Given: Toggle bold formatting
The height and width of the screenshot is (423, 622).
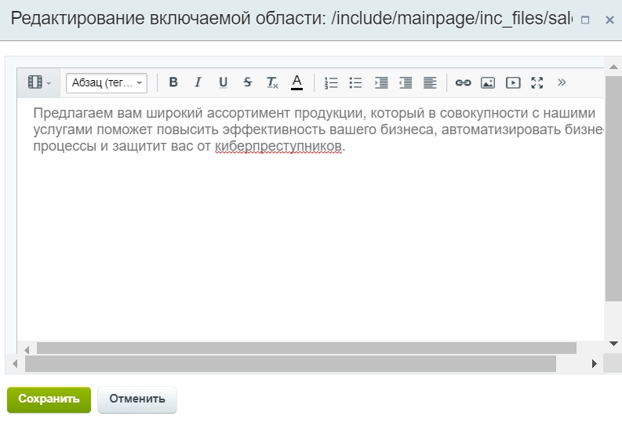Looking at the screenshot, I should coord(173,82).
